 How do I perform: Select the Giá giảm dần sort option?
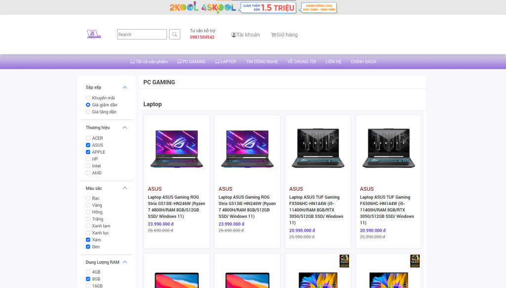tap(88, 105)
